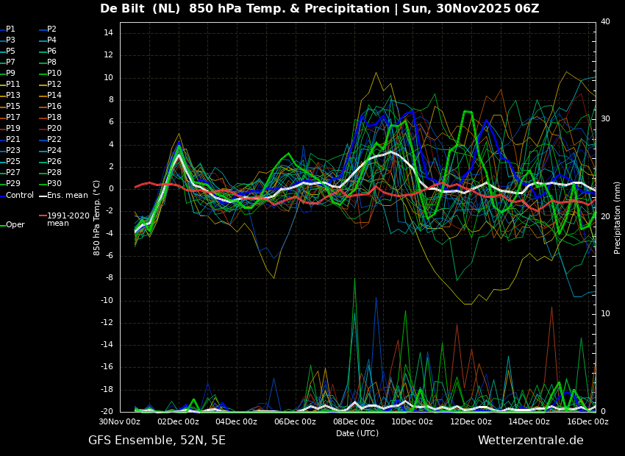The height and width of the screenshot is (456, 625).
Task: Click legend item P28
Action: (x=50, y=173)
